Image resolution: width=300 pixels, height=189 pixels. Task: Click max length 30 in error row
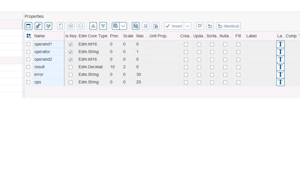[141, 74]
